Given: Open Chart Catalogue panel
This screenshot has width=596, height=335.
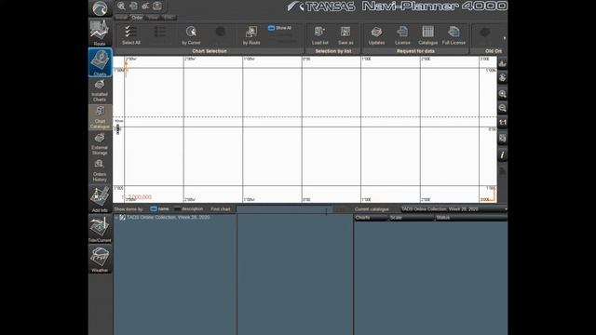Looking at the screenshot, I should (x=100, y=117).
